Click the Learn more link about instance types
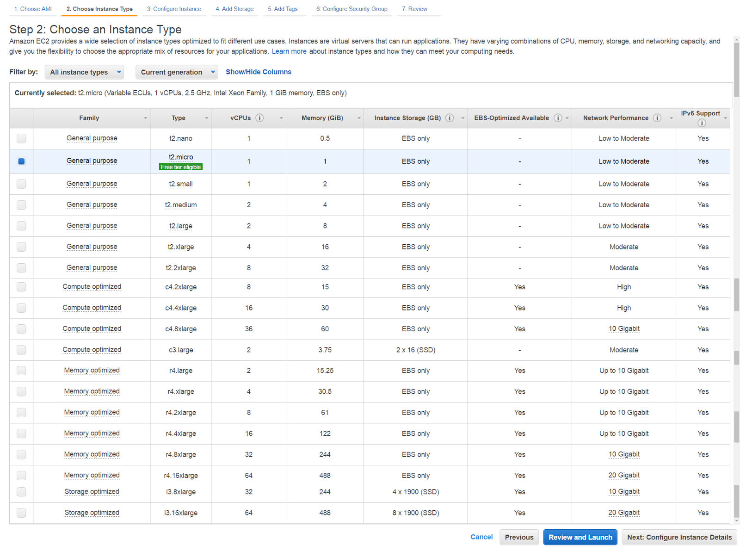The height and width of the screenshot is (551, 740). (289, 51)
